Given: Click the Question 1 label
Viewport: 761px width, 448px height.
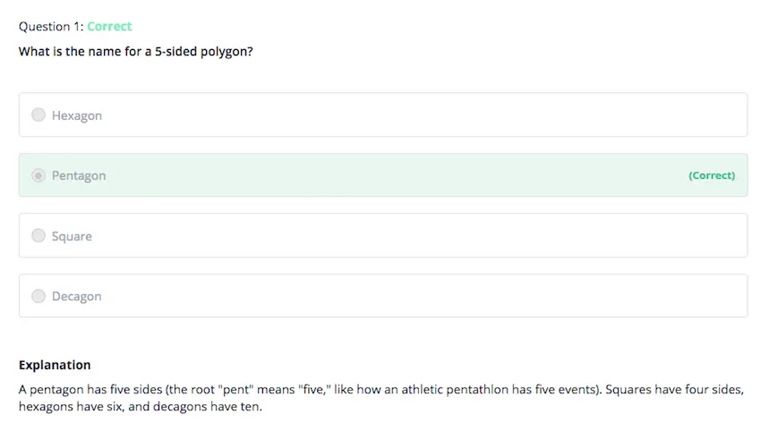Looking at the screenshot, I should coord(50,27).
